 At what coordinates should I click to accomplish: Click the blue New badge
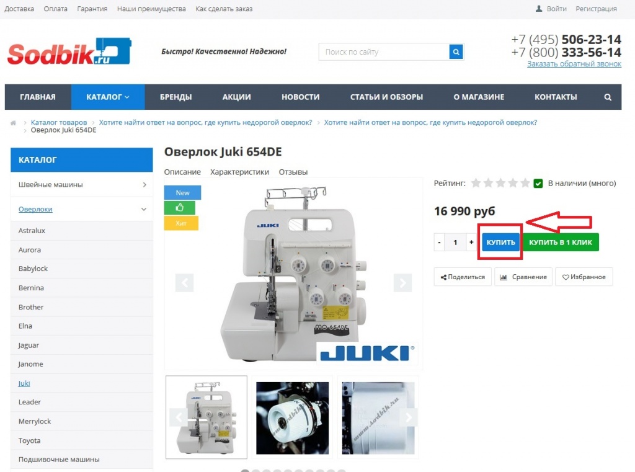(182, 192)
